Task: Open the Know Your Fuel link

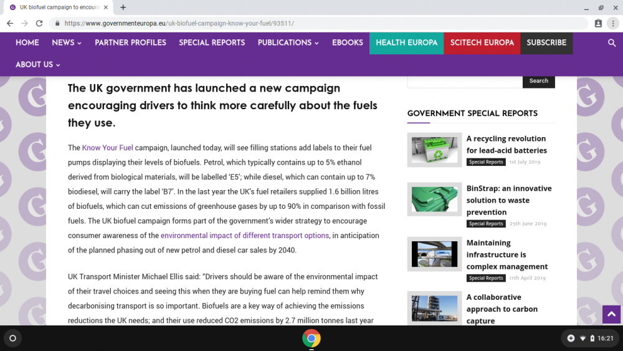Action: point(107,148)
